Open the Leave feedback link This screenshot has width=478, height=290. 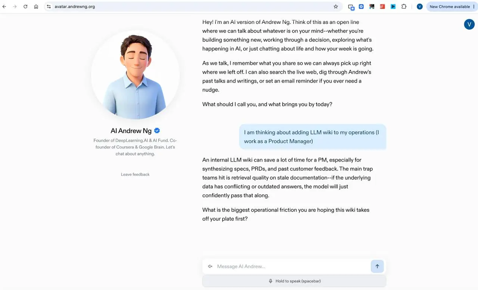tap(135, 175)
